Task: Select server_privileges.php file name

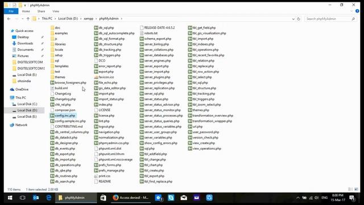Action: tap(159, 83)
